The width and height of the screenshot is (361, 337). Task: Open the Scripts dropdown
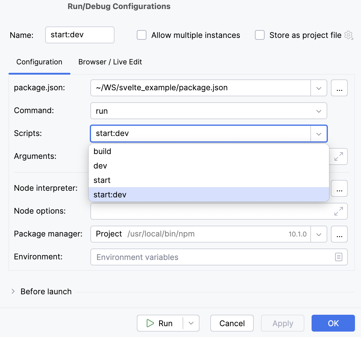click(319, 134)
